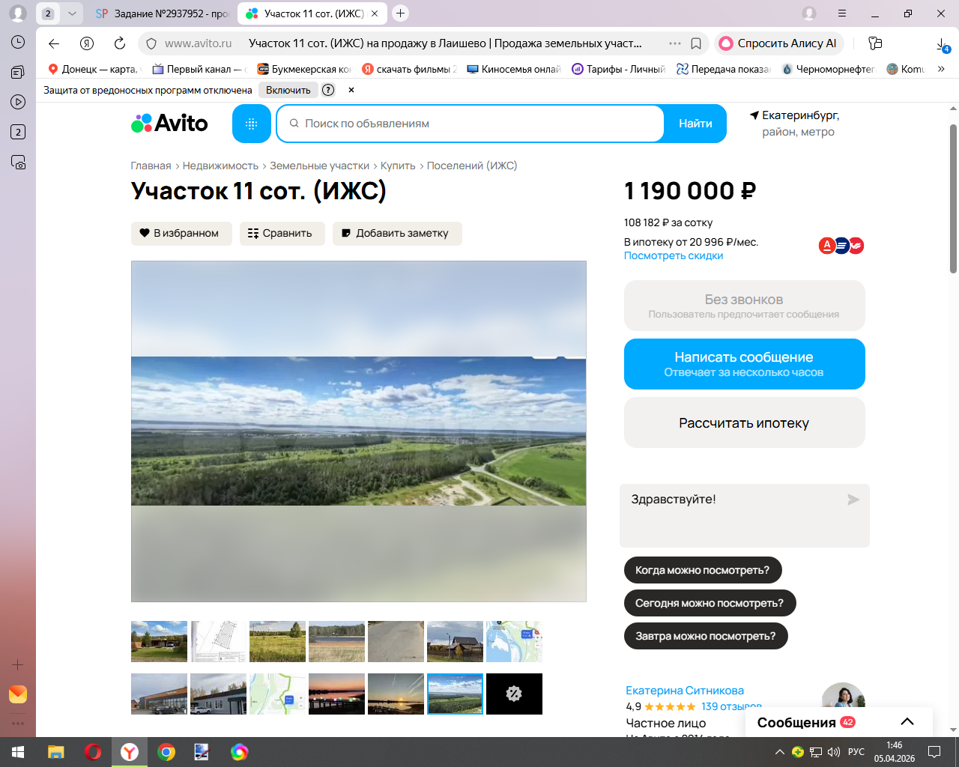This screenshot has height=767, width=959.
Task: Open the 'Посмотреть скидки' link
Action: (674, 255)
